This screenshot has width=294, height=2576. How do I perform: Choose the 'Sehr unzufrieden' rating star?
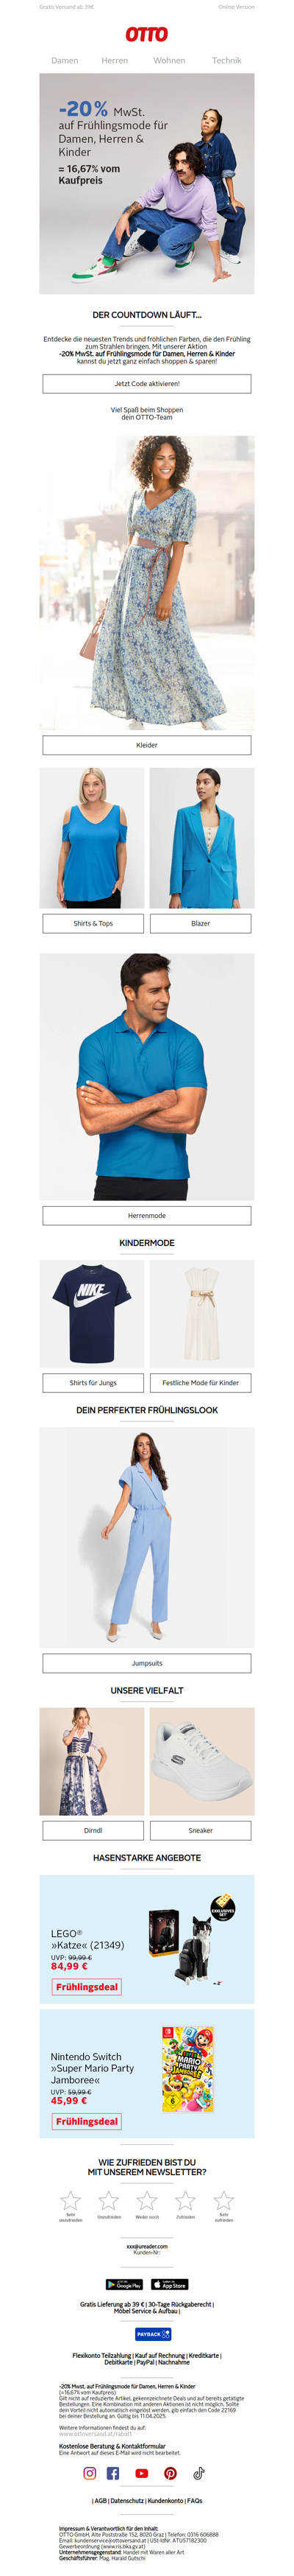[x=70, y=2199]
